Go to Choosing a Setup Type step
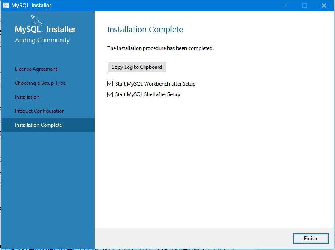335x250 pixels. [40, 83]
